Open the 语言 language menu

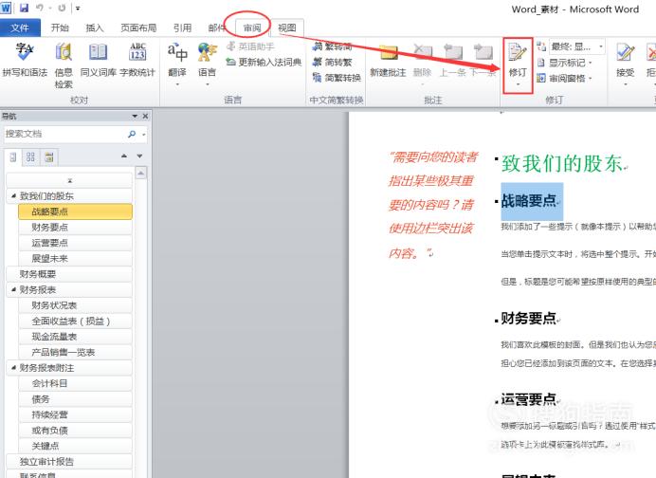(207, 64)
